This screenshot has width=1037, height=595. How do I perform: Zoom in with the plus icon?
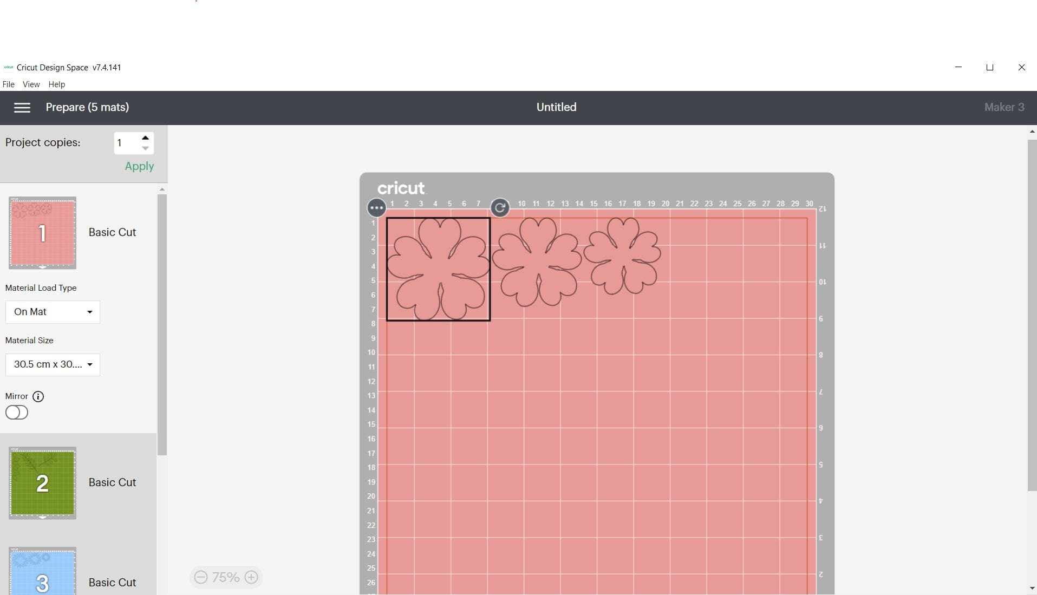pos(251,577)
